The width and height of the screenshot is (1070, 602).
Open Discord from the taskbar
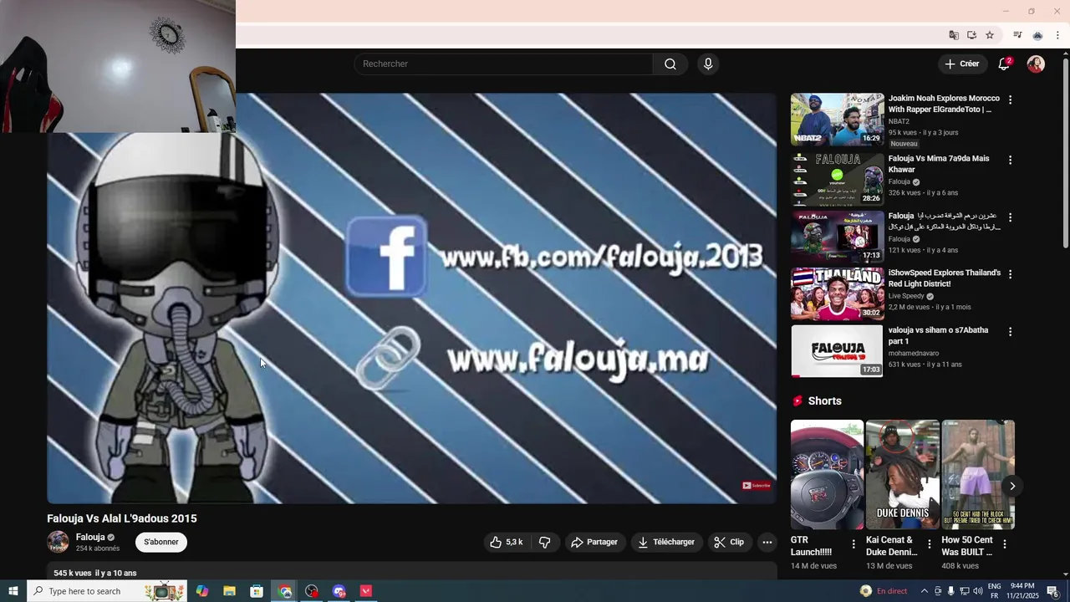click(x=339, y=591)
